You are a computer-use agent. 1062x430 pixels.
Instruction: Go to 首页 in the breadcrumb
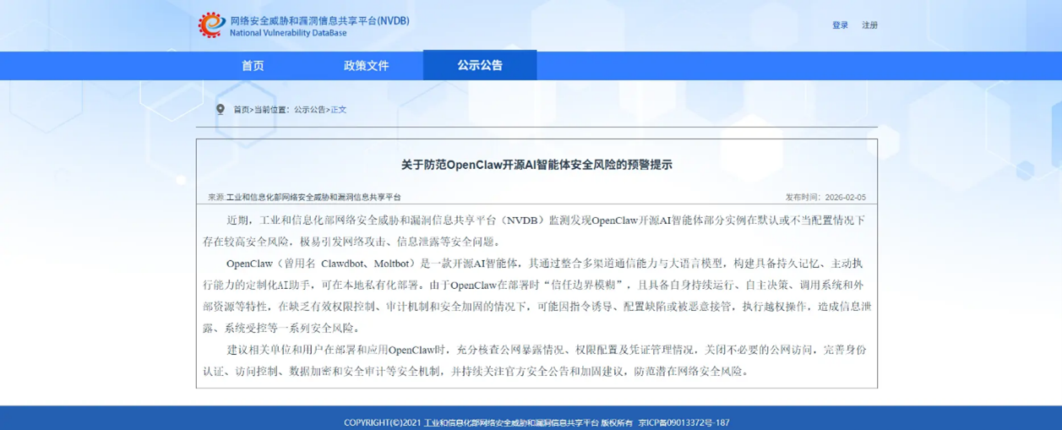point(242,110)
